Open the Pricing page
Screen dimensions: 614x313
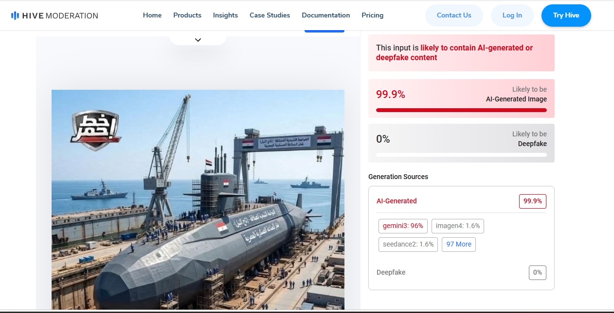(372, 16)
